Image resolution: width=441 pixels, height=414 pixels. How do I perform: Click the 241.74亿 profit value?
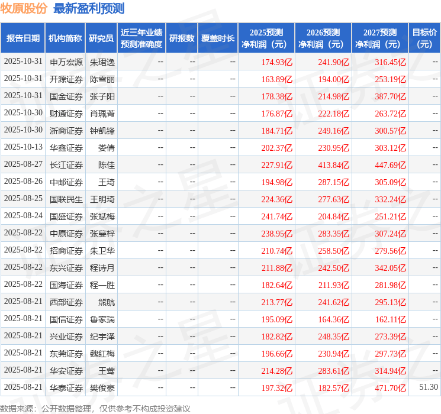click(277, 216)
